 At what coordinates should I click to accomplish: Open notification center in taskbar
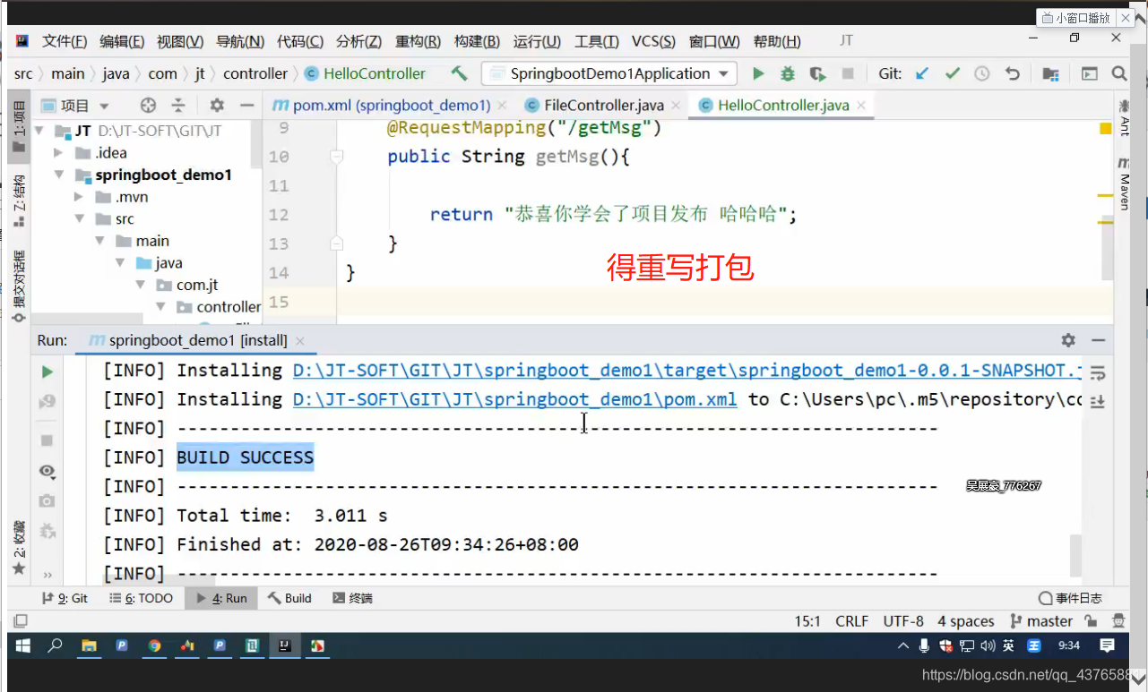click(x=1107, y=645)
